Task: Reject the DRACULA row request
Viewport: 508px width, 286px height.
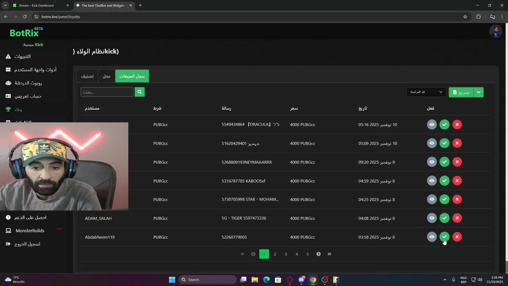Action: point(457,124)
